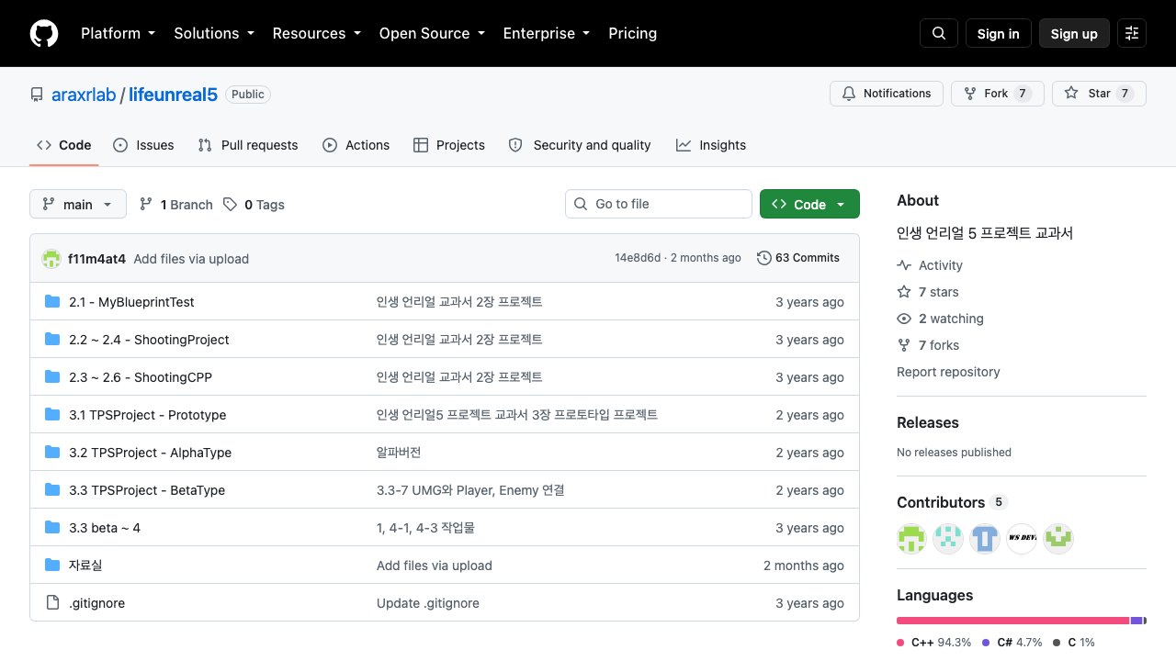Open the '알파버전' commit message
The image size is (1176, 661).
pos(399,453)
